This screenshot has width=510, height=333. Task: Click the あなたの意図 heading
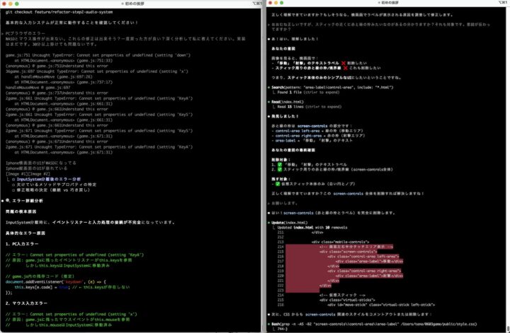pyautogui.click(x=283, y=49)
